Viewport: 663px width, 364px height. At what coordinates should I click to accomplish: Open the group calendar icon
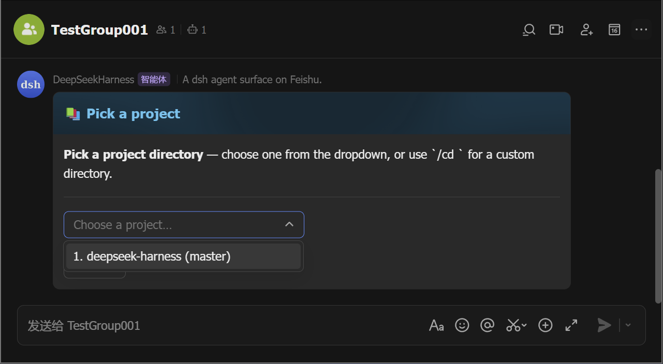pyautogui.click(x=614, y=30)
